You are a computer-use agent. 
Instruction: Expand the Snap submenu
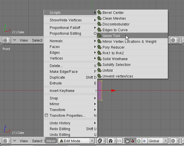(70, 98)
